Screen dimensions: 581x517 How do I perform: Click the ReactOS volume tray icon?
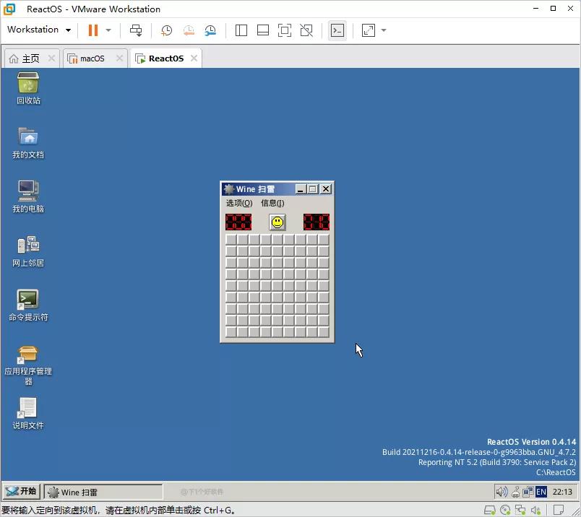point(501,492)
